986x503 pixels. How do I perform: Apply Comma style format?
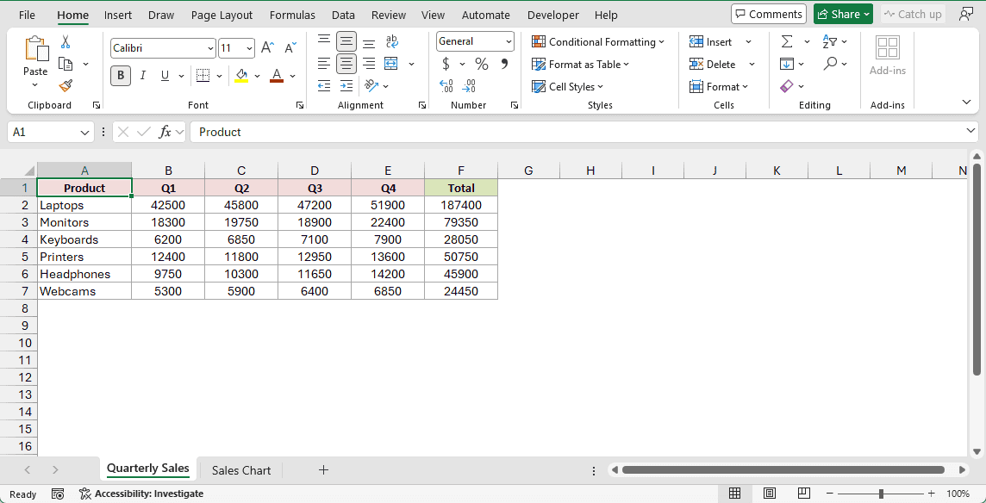504,64
